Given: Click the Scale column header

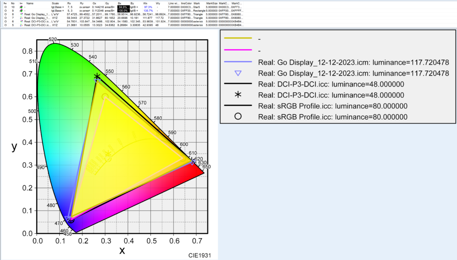Looking at the screenshot, I should click(x=55, y=3).
